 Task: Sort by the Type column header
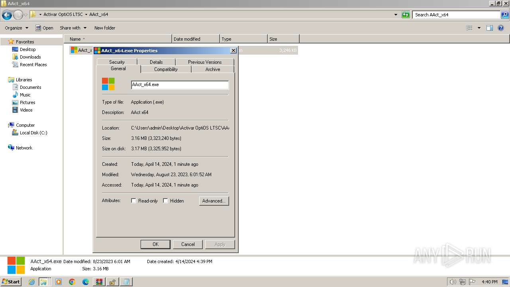click(x=243, y=39)
